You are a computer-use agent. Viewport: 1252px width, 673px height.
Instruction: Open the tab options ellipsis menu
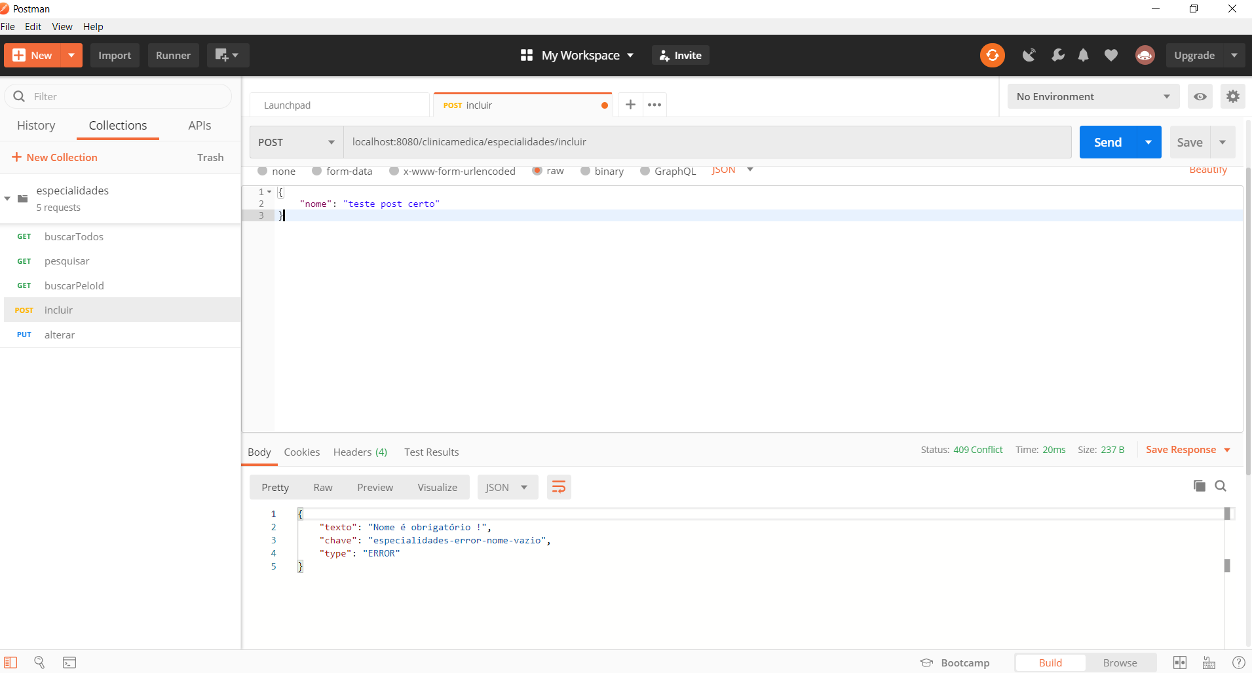pyautogui.click(x=654, y=105)
